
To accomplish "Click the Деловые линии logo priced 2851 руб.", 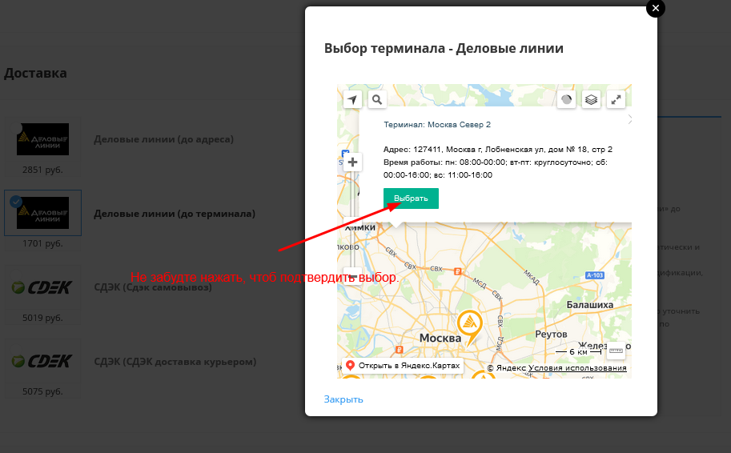I will pos(43,139).
